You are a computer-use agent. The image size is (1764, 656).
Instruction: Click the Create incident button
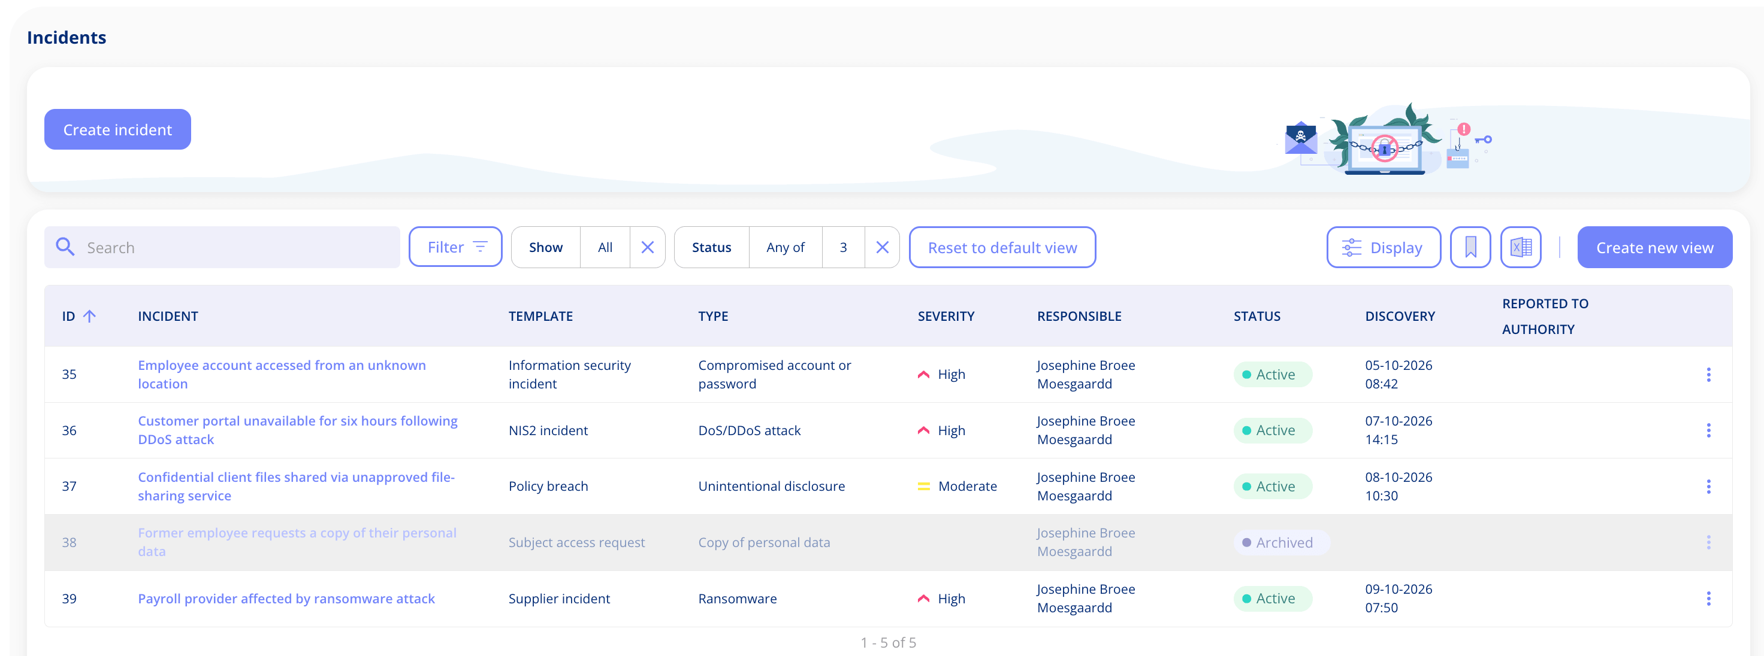click(x=117, y=129)
